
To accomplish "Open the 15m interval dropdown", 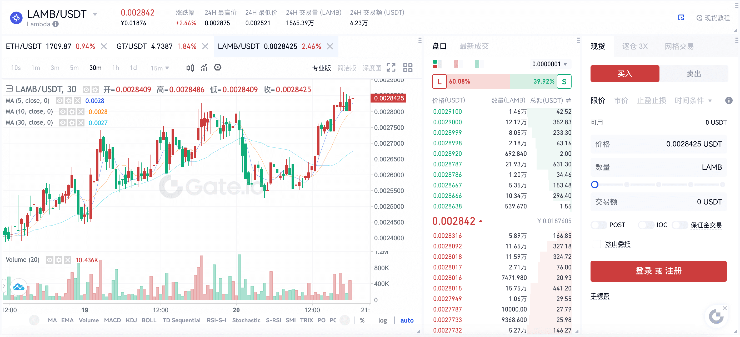I will (160, 68).
